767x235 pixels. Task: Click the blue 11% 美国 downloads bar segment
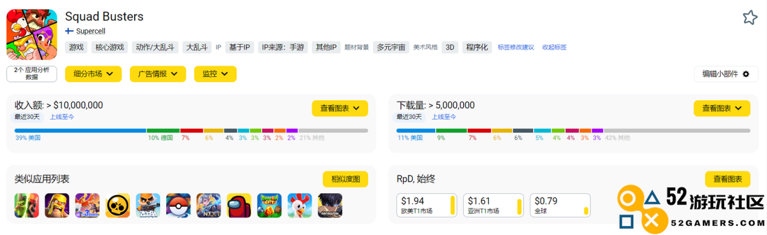click(416, 130)
